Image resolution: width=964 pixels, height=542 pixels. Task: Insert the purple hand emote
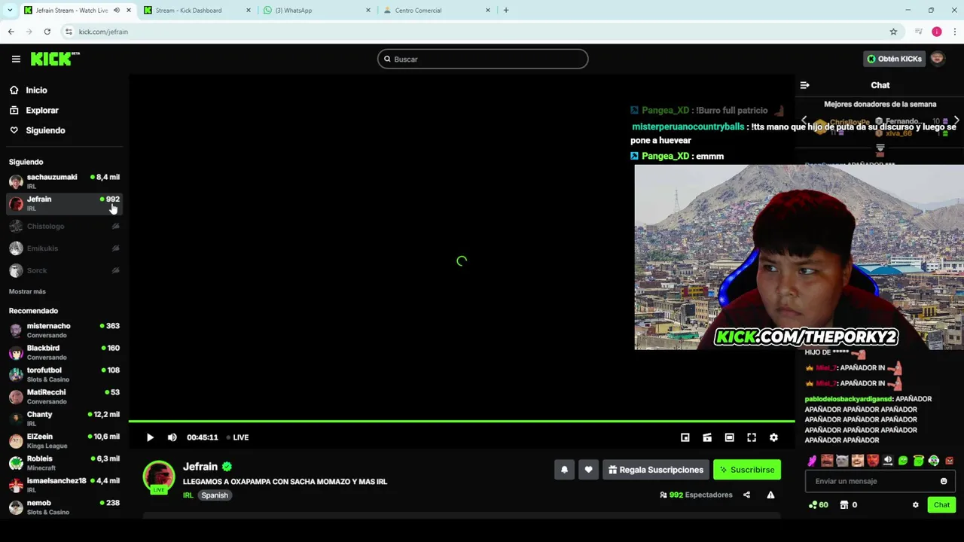click(x=812, y=461)
